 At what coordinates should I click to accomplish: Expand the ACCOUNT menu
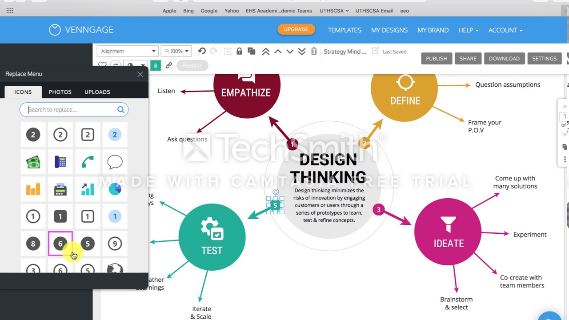point(505,30)
